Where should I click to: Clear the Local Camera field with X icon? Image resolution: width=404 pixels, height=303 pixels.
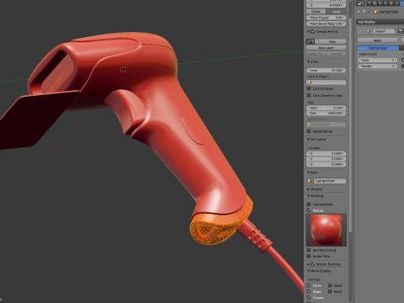343,125
